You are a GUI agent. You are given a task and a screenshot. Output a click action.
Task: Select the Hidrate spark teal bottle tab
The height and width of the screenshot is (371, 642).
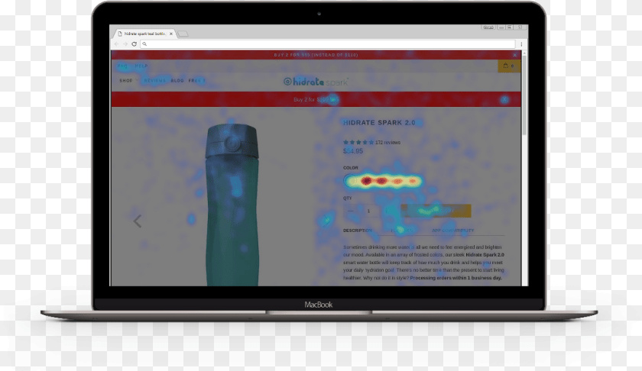click(x=144, y=34)
